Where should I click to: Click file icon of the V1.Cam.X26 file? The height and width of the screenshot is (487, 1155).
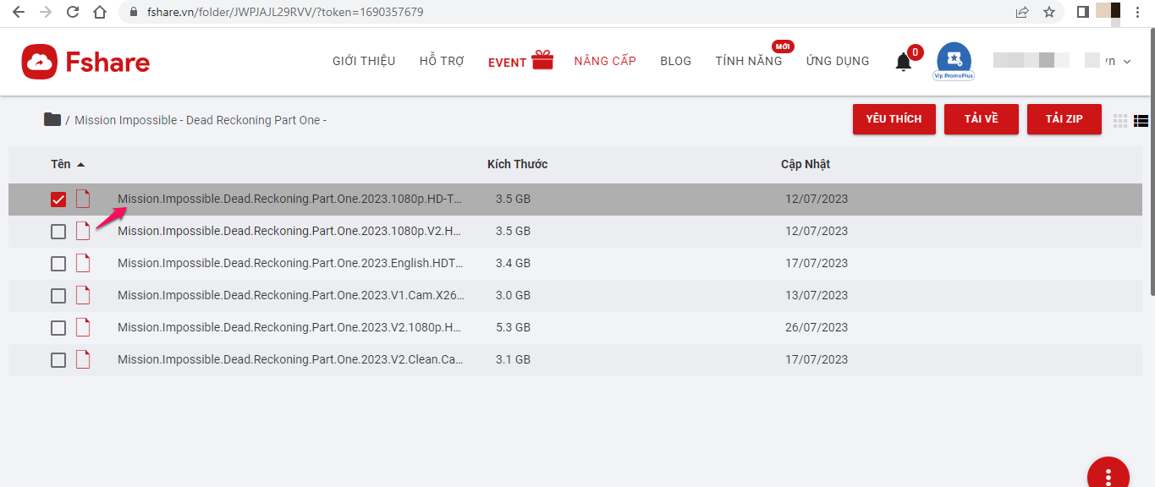coord(83,295)
